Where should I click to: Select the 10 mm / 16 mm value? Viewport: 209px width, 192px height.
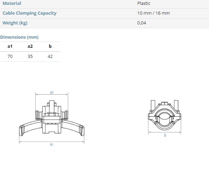click(x=154, y=13)
